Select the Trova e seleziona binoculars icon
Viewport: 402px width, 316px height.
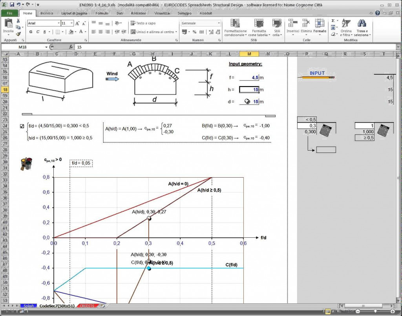click(362, 23)
